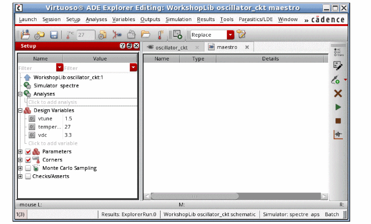Close the Setup panel
Screen dimensions: 371x224
(x=136, y=46)
